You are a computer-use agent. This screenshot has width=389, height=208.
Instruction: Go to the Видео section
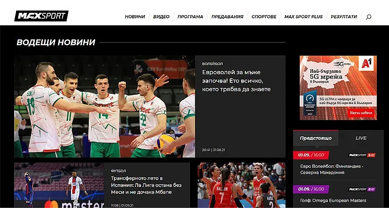(x=161, y=17)
